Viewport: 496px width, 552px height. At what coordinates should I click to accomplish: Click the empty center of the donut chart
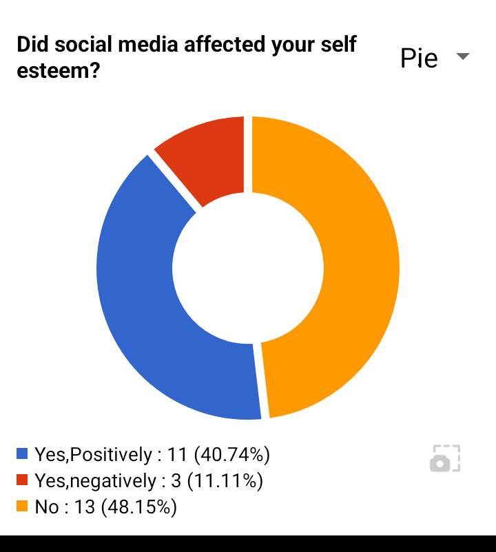pos(248,267)
